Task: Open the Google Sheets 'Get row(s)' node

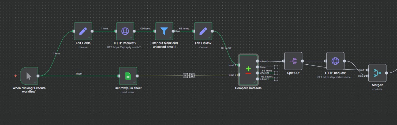Action: coord(128,75)
